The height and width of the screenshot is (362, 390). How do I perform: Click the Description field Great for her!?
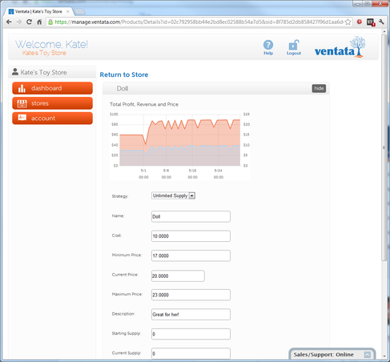[191, 315]
